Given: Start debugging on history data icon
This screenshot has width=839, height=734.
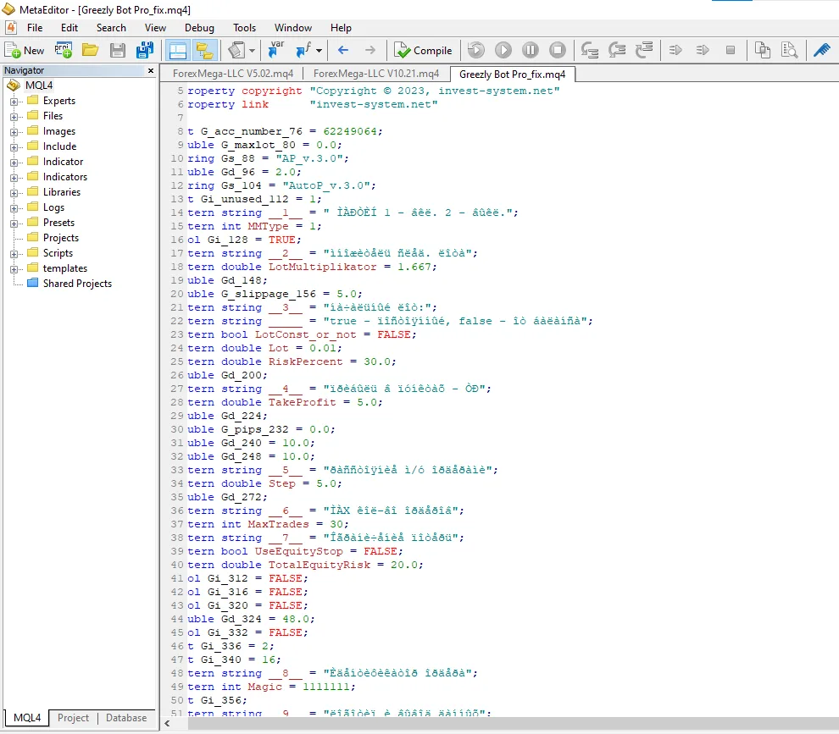Looking at the screenshot, I should tap(475, 50).
